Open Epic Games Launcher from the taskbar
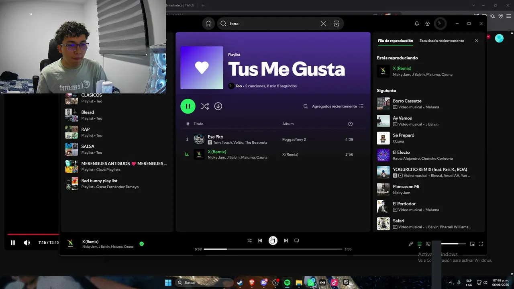514x289 pixels. pos(346,283)
